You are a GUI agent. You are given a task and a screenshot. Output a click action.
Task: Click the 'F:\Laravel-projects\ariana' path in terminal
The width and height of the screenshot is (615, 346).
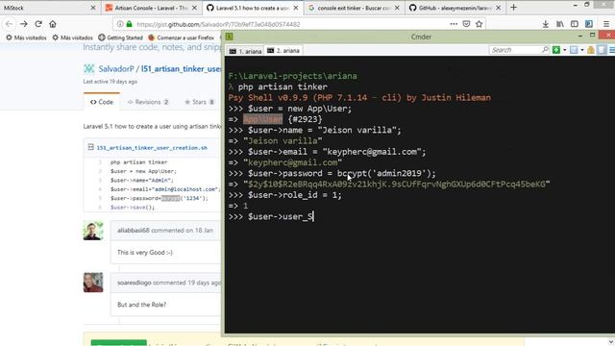point(292,76)
